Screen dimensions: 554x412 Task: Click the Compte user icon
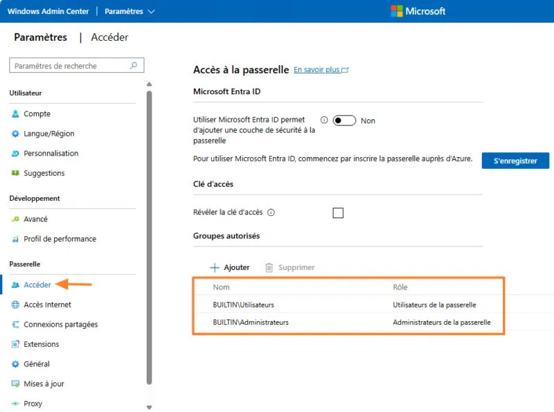(15, 114)
